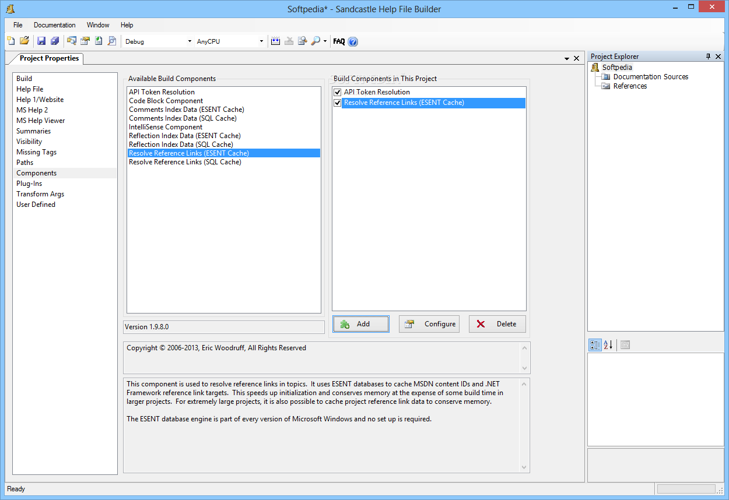This screenshot has width=729, height=500.
Task: Select Comments Index Data (ESENT Cache)
Action: tap(224, 110)
